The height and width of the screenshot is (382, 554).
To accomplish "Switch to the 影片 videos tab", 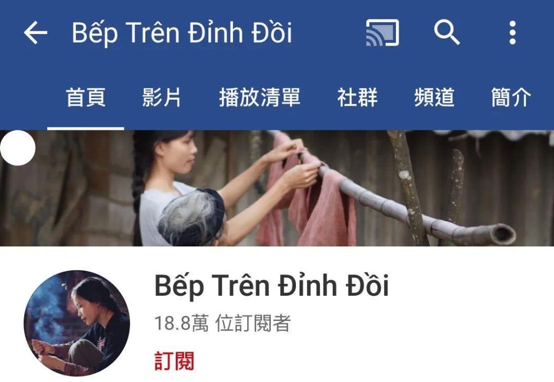I will pos(162,97).
